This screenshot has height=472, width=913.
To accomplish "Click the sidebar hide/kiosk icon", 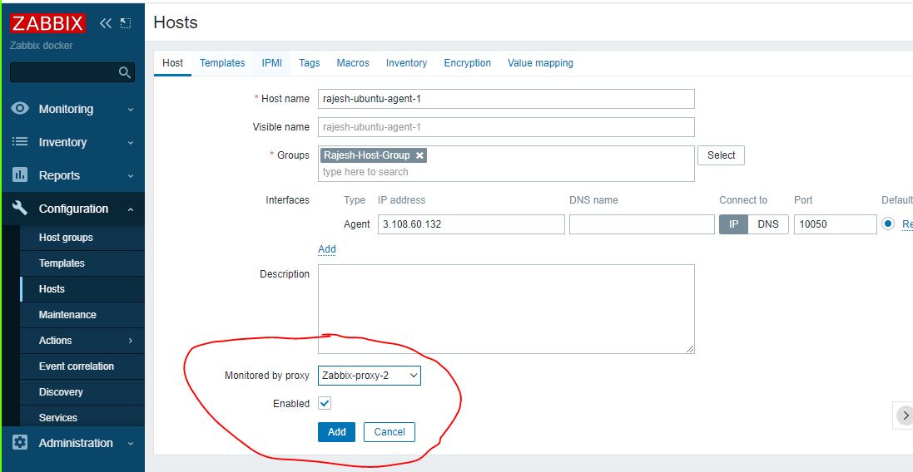I will pos(126,23).
